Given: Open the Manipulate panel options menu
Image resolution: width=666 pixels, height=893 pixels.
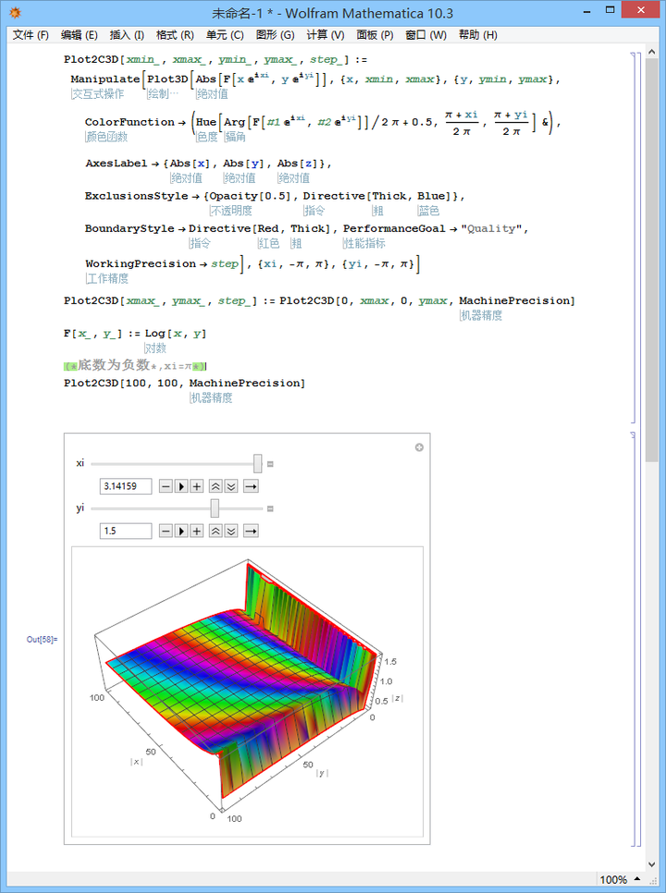Looking at the screenshot, I should tap(419, 447).
